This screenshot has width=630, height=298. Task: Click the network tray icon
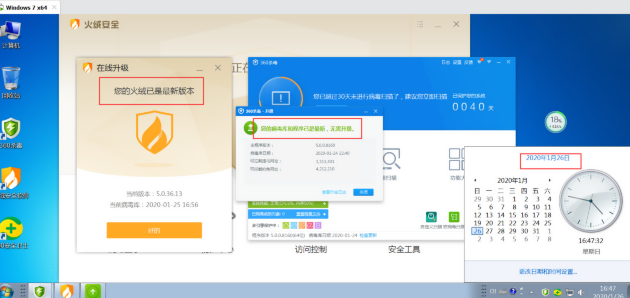click(569, 293)
